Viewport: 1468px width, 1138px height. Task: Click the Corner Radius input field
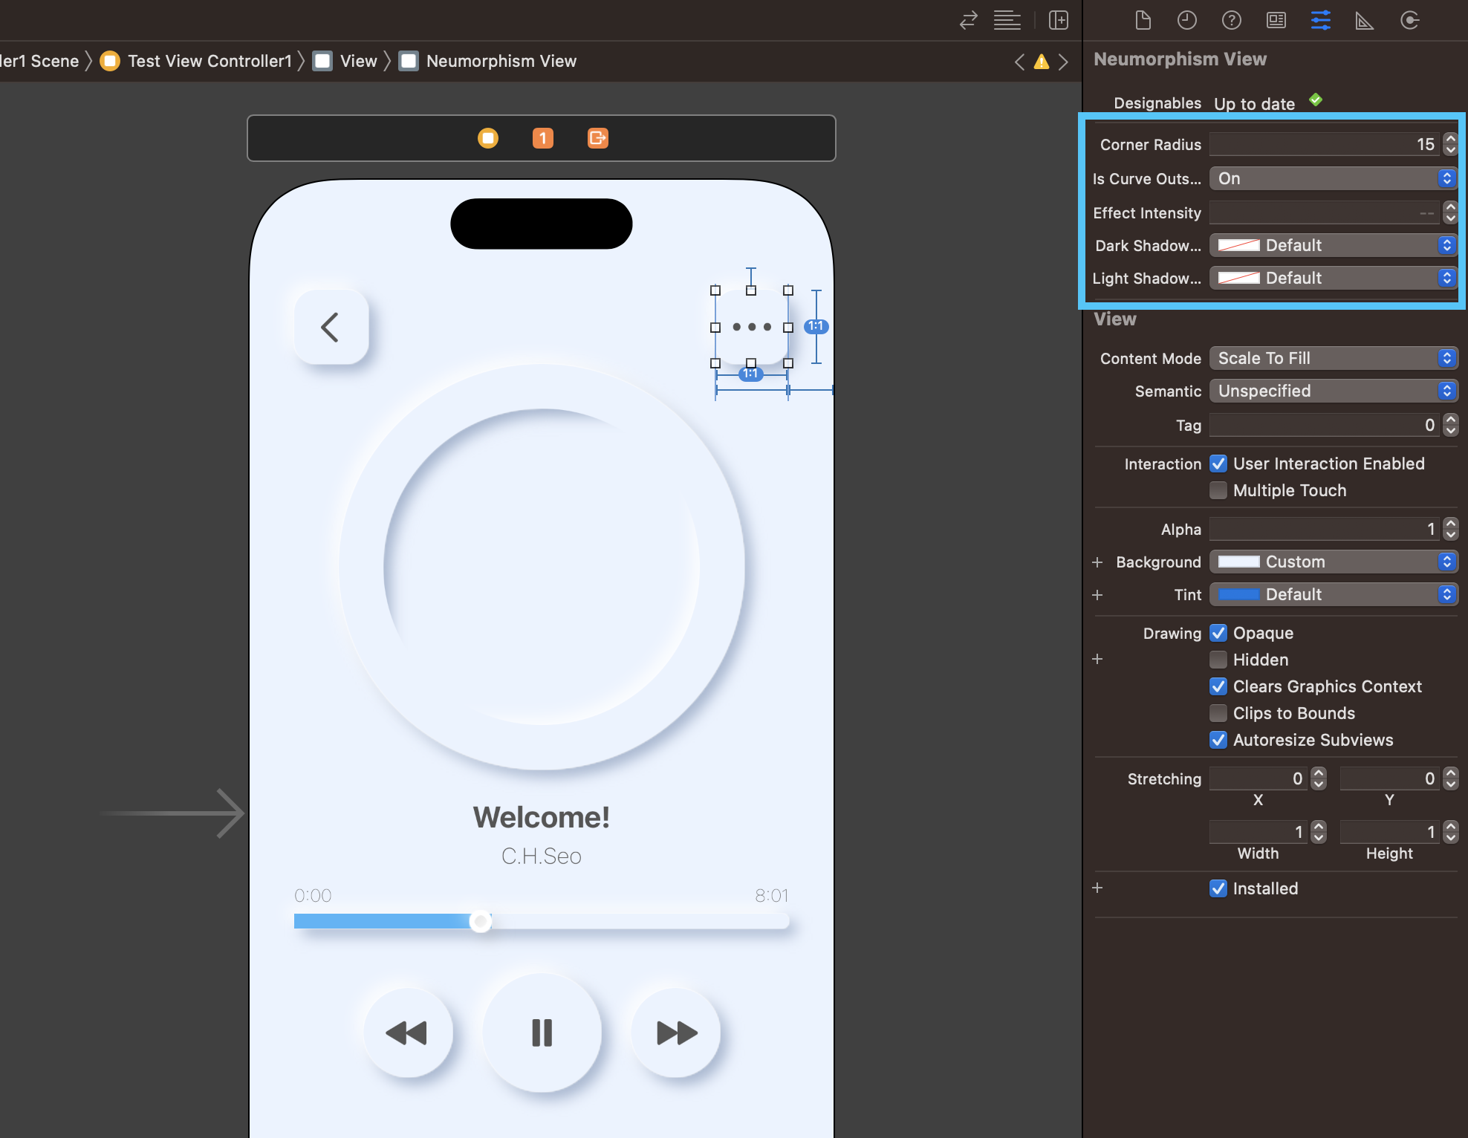point(1322,144)
